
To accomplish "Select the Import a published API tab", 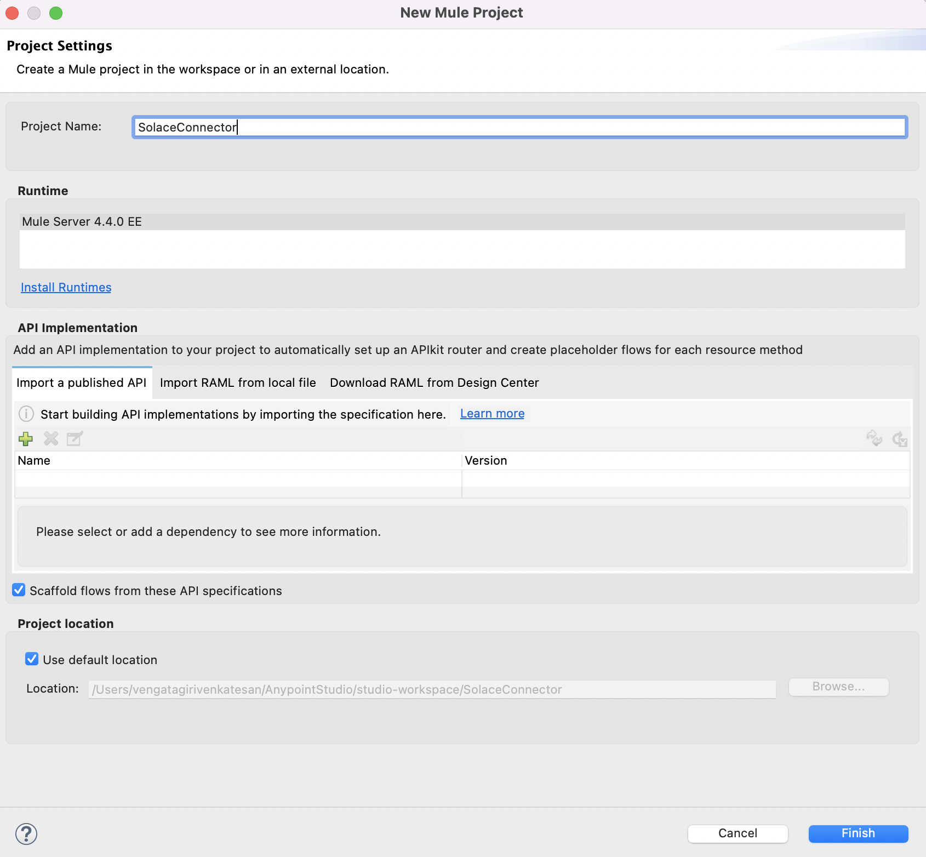I will click(82, 382).
